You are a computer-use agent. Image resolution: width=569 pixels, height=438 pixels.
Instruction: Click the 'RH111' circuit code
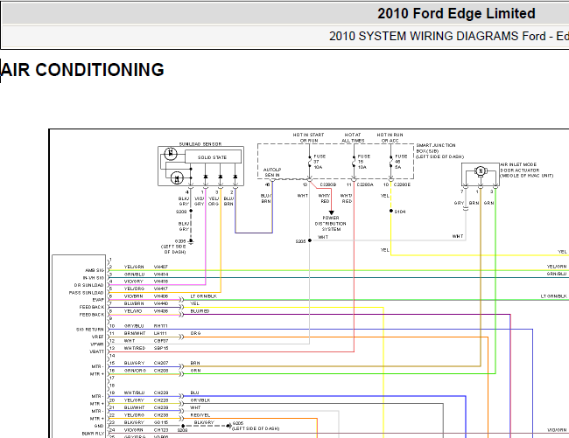[x=160, y=326]
